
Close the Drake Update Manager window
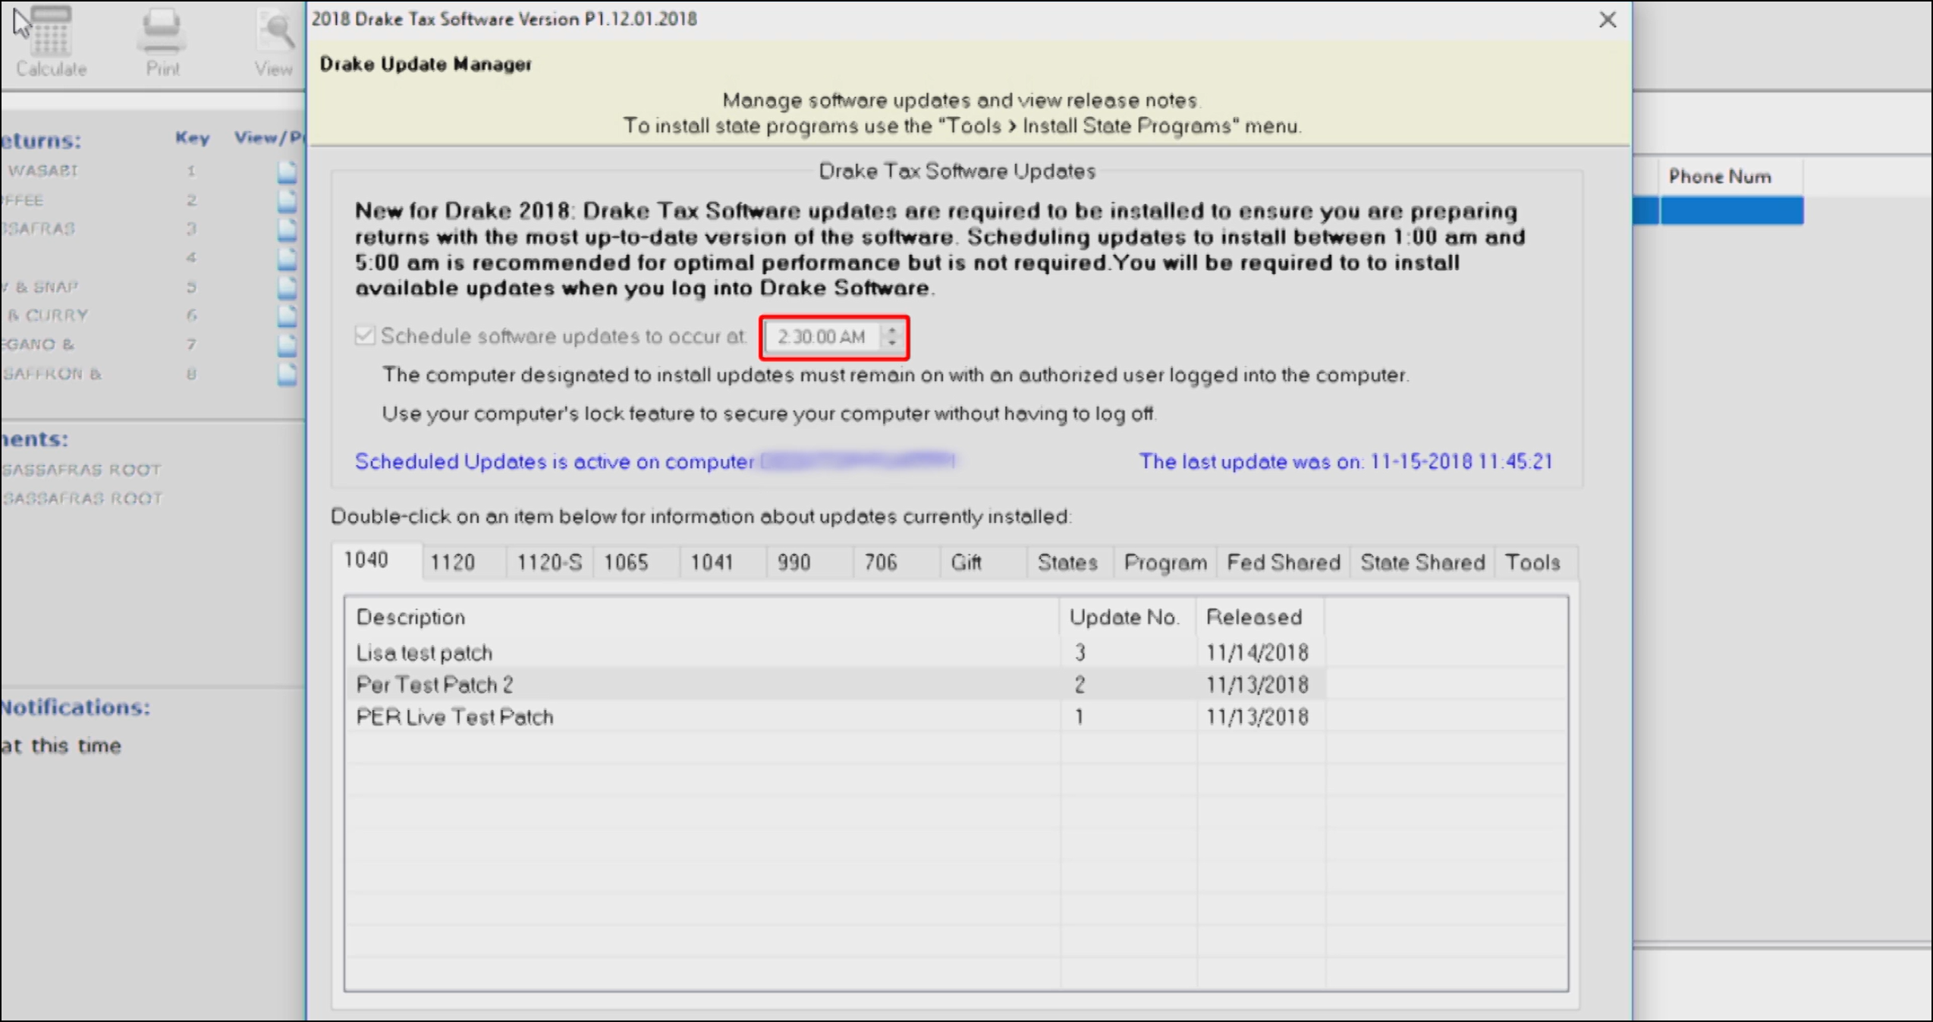1607,20
